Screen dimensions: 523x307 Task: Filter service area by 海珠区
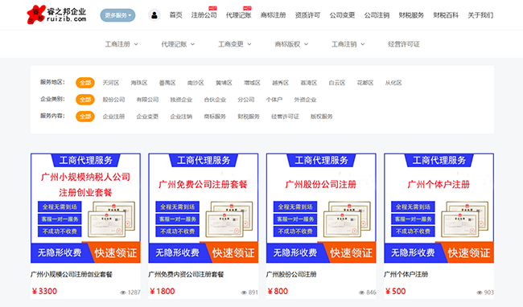[139, 83]
